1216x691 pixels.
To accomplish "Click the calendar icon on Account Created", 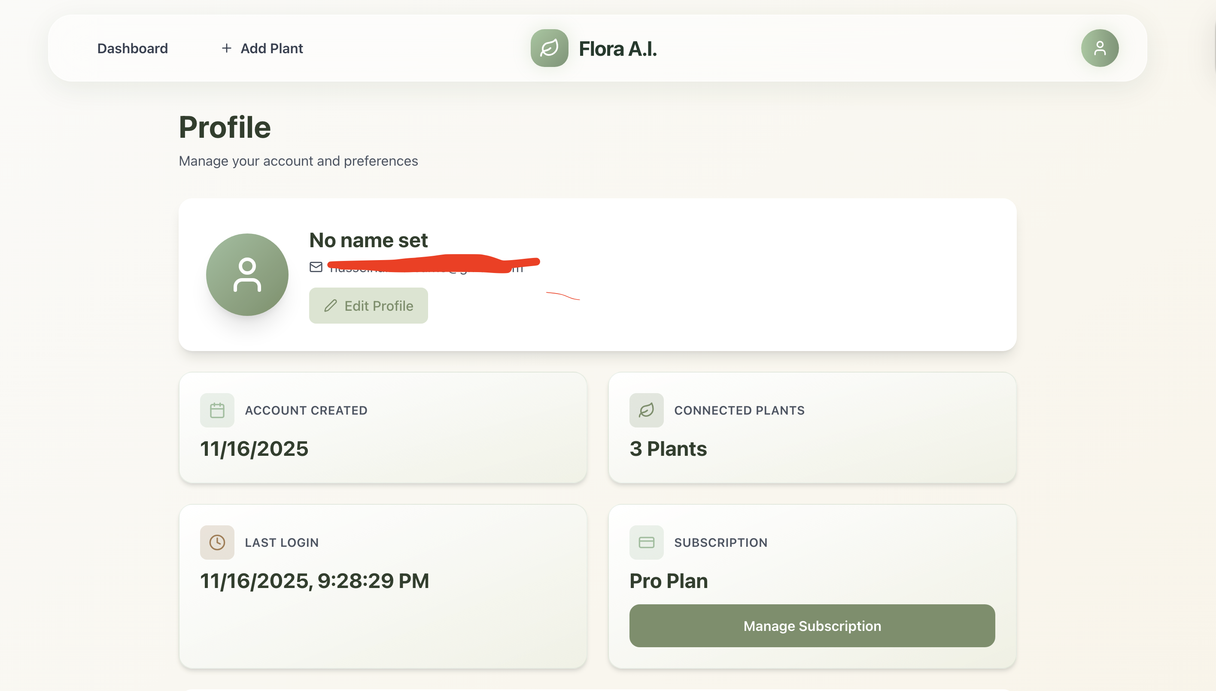I will point(217,410).
